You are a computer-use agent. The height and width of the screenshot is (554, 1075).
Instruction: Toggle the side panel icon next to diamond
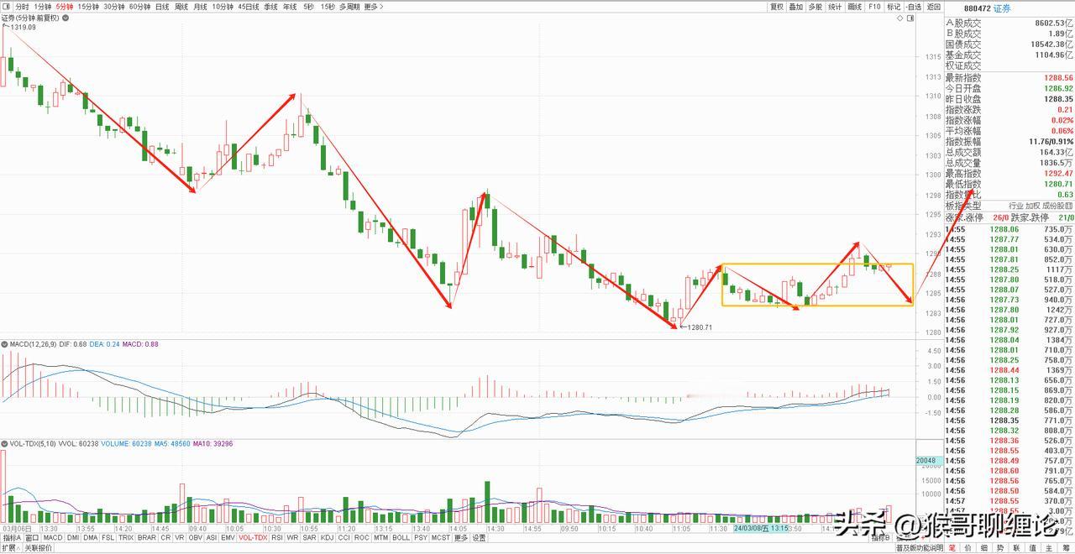[910, 18]
